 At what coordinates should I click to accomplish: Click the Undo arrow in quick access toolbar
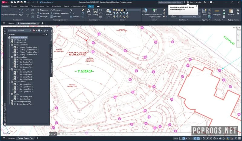(x=28, y=2)
